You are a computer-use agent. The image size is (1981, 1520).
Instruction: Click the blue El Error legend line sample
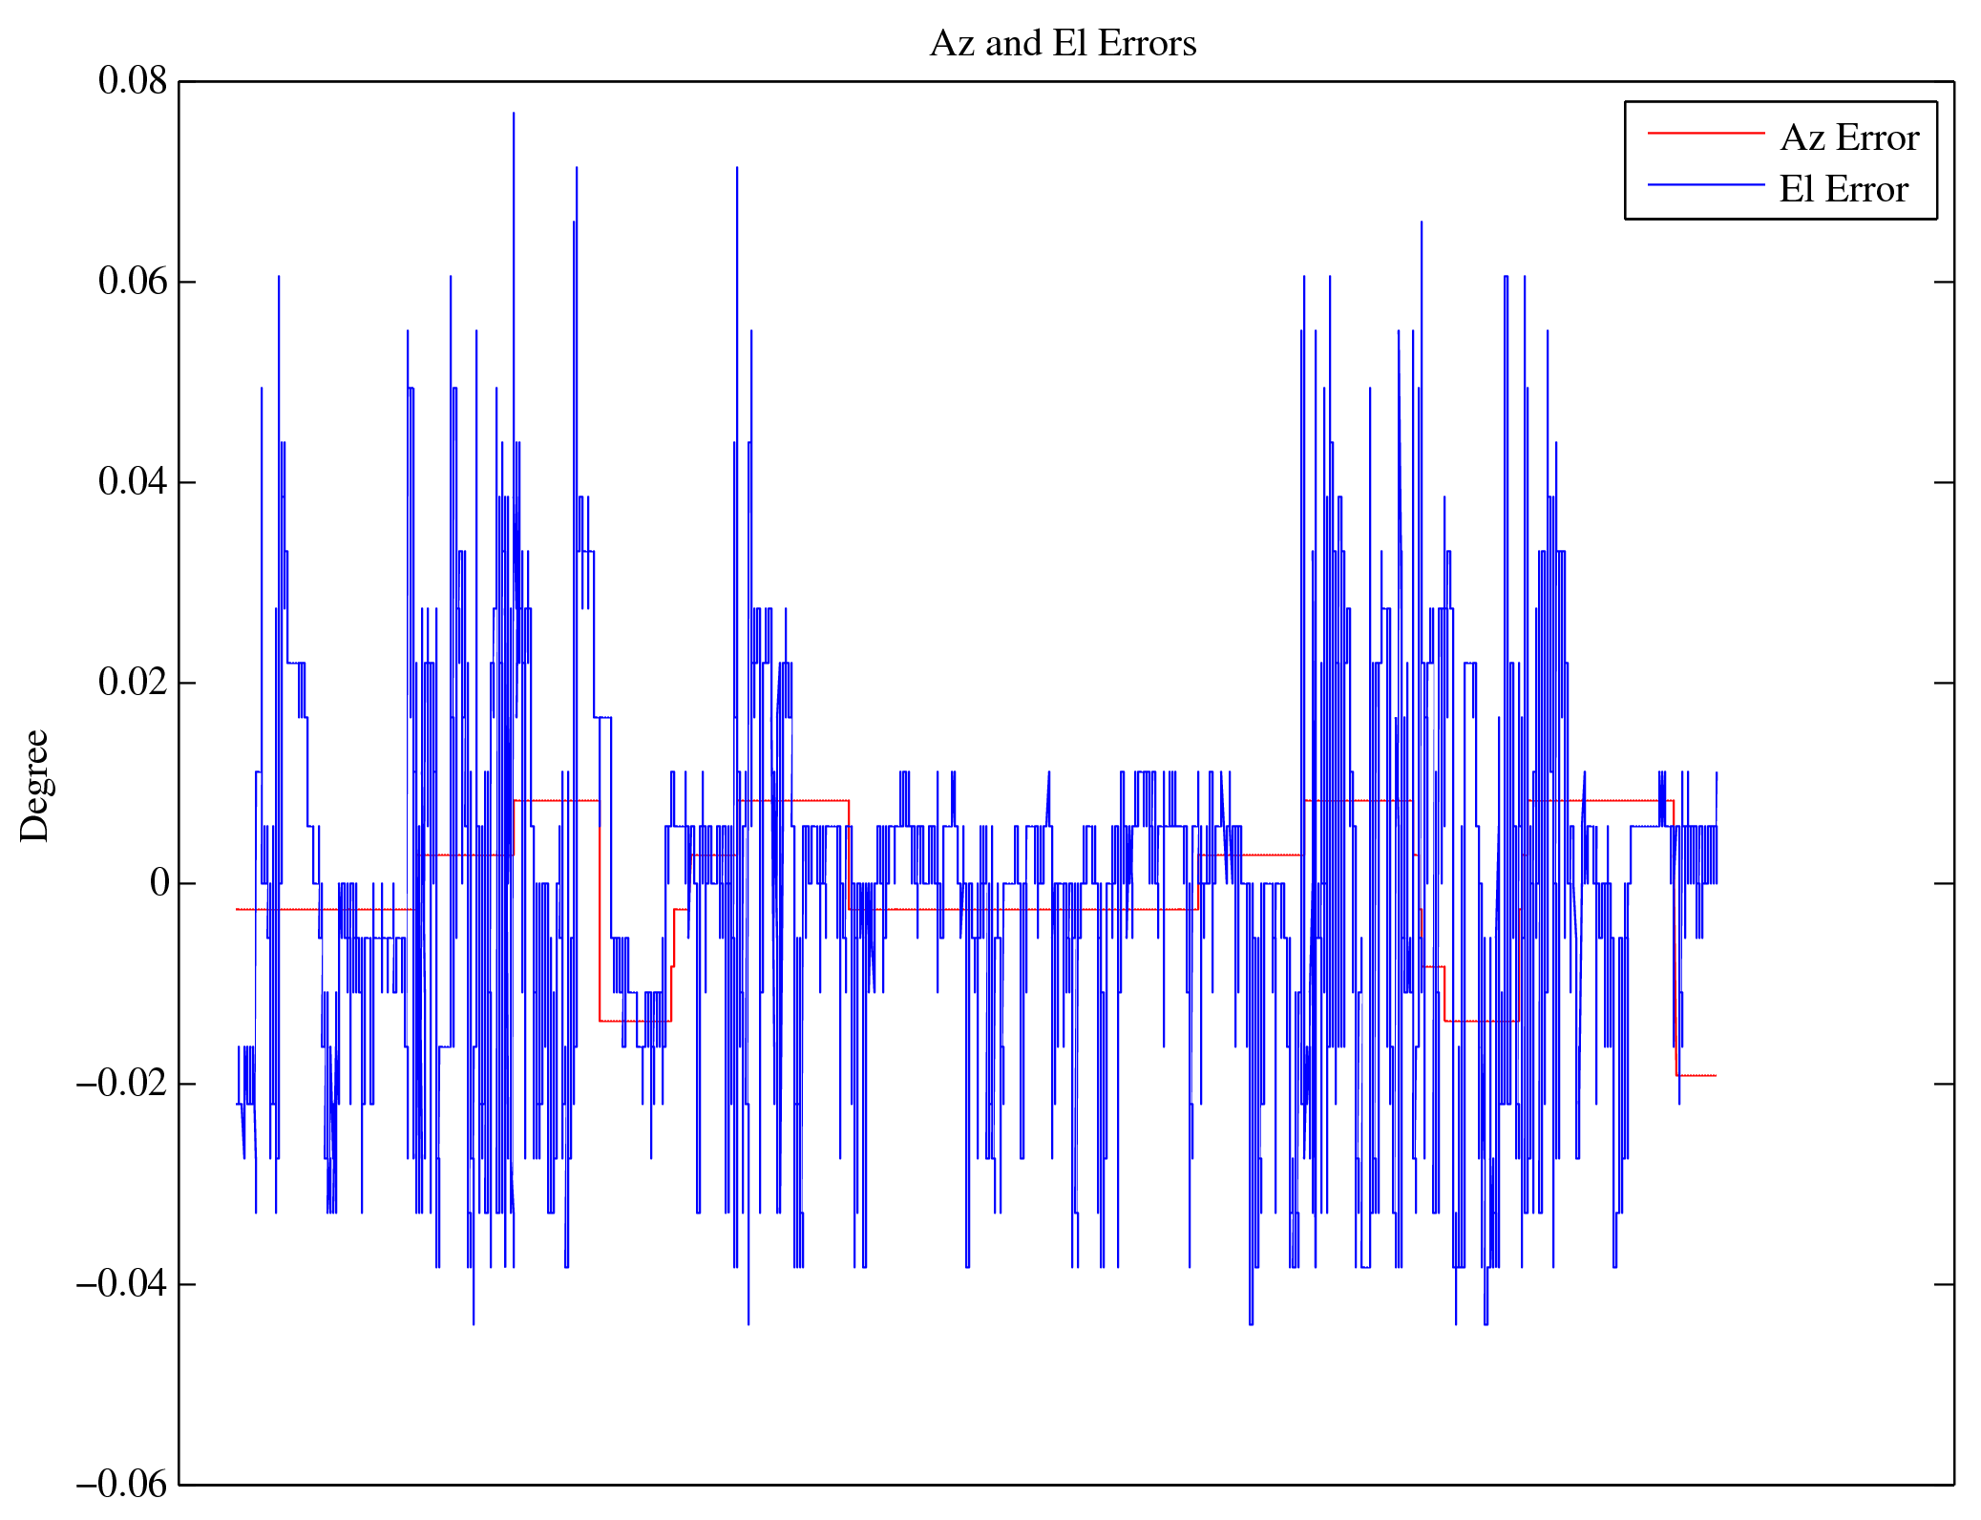point(1705,184)
